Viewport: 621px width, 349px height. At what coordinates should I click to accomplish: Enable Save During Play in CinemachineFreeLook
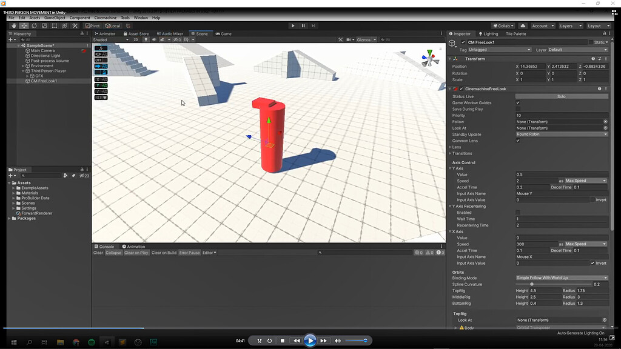coord(519,109)
